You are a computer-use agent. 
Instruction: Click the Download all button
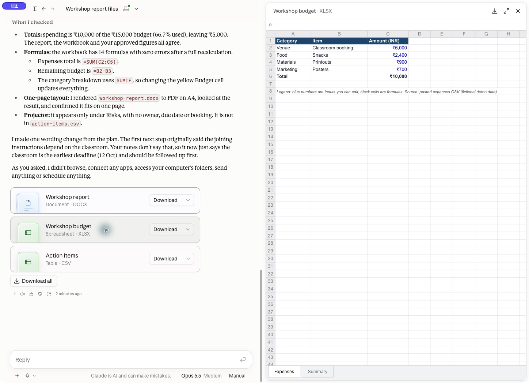click(x=34, y=281)
